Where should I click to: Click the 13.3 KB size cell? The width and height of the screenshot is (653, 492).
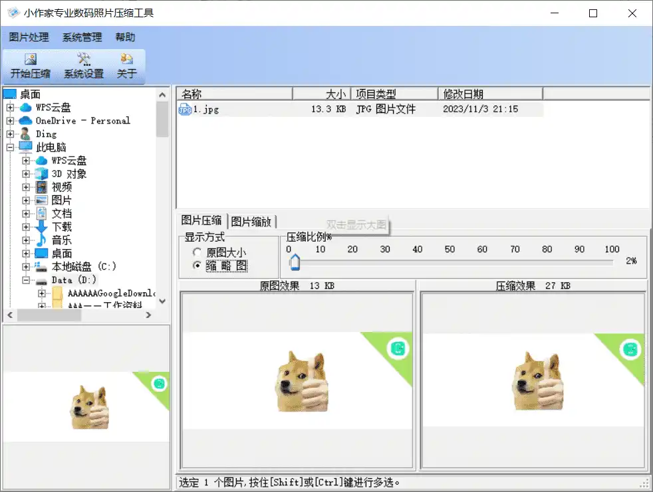pyautogui.click(x=328, y=109)
